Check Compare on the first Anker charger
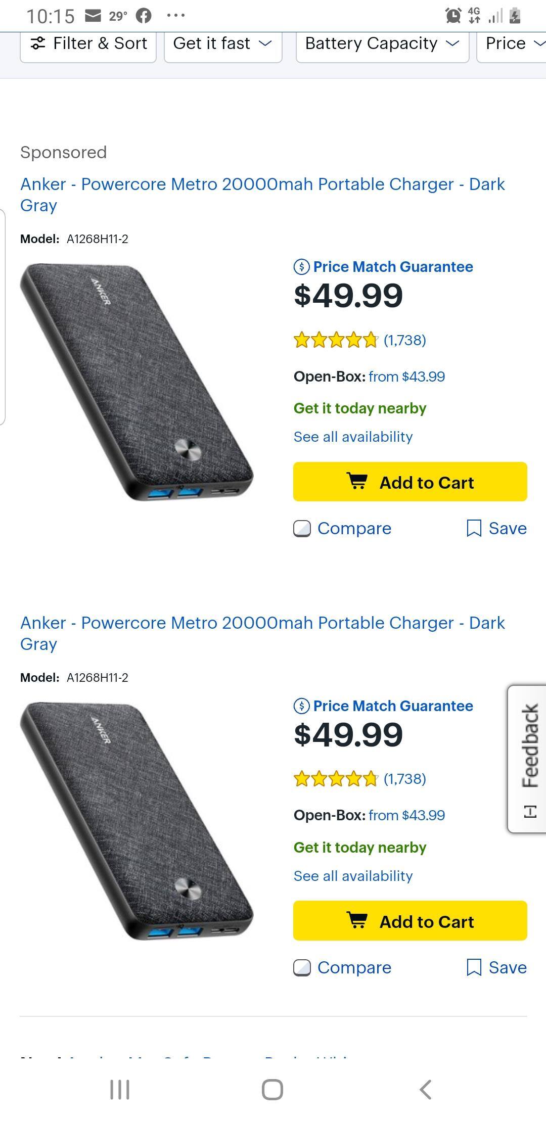The width and height of the screenshot is (546, 1122). [303, 528]
